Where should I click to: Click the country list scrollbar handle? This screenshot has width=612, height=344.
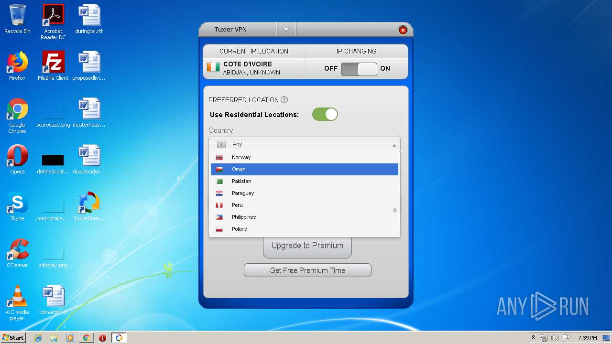pyautogui.click(x=395, y=210)
